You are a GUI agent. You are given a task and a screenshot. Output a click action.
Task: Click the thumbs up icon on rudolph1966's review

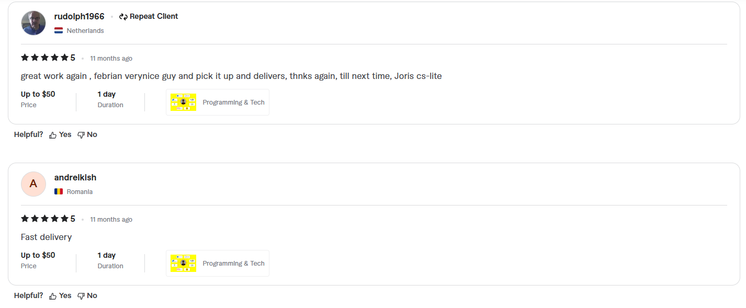coord(52,134)
